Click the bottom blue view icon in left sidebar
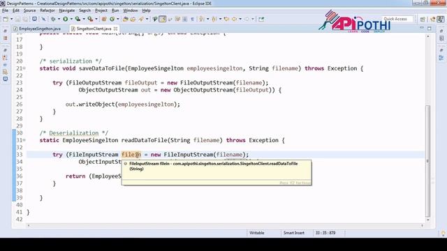Screen dimensions: 447x251 (6, 79)
